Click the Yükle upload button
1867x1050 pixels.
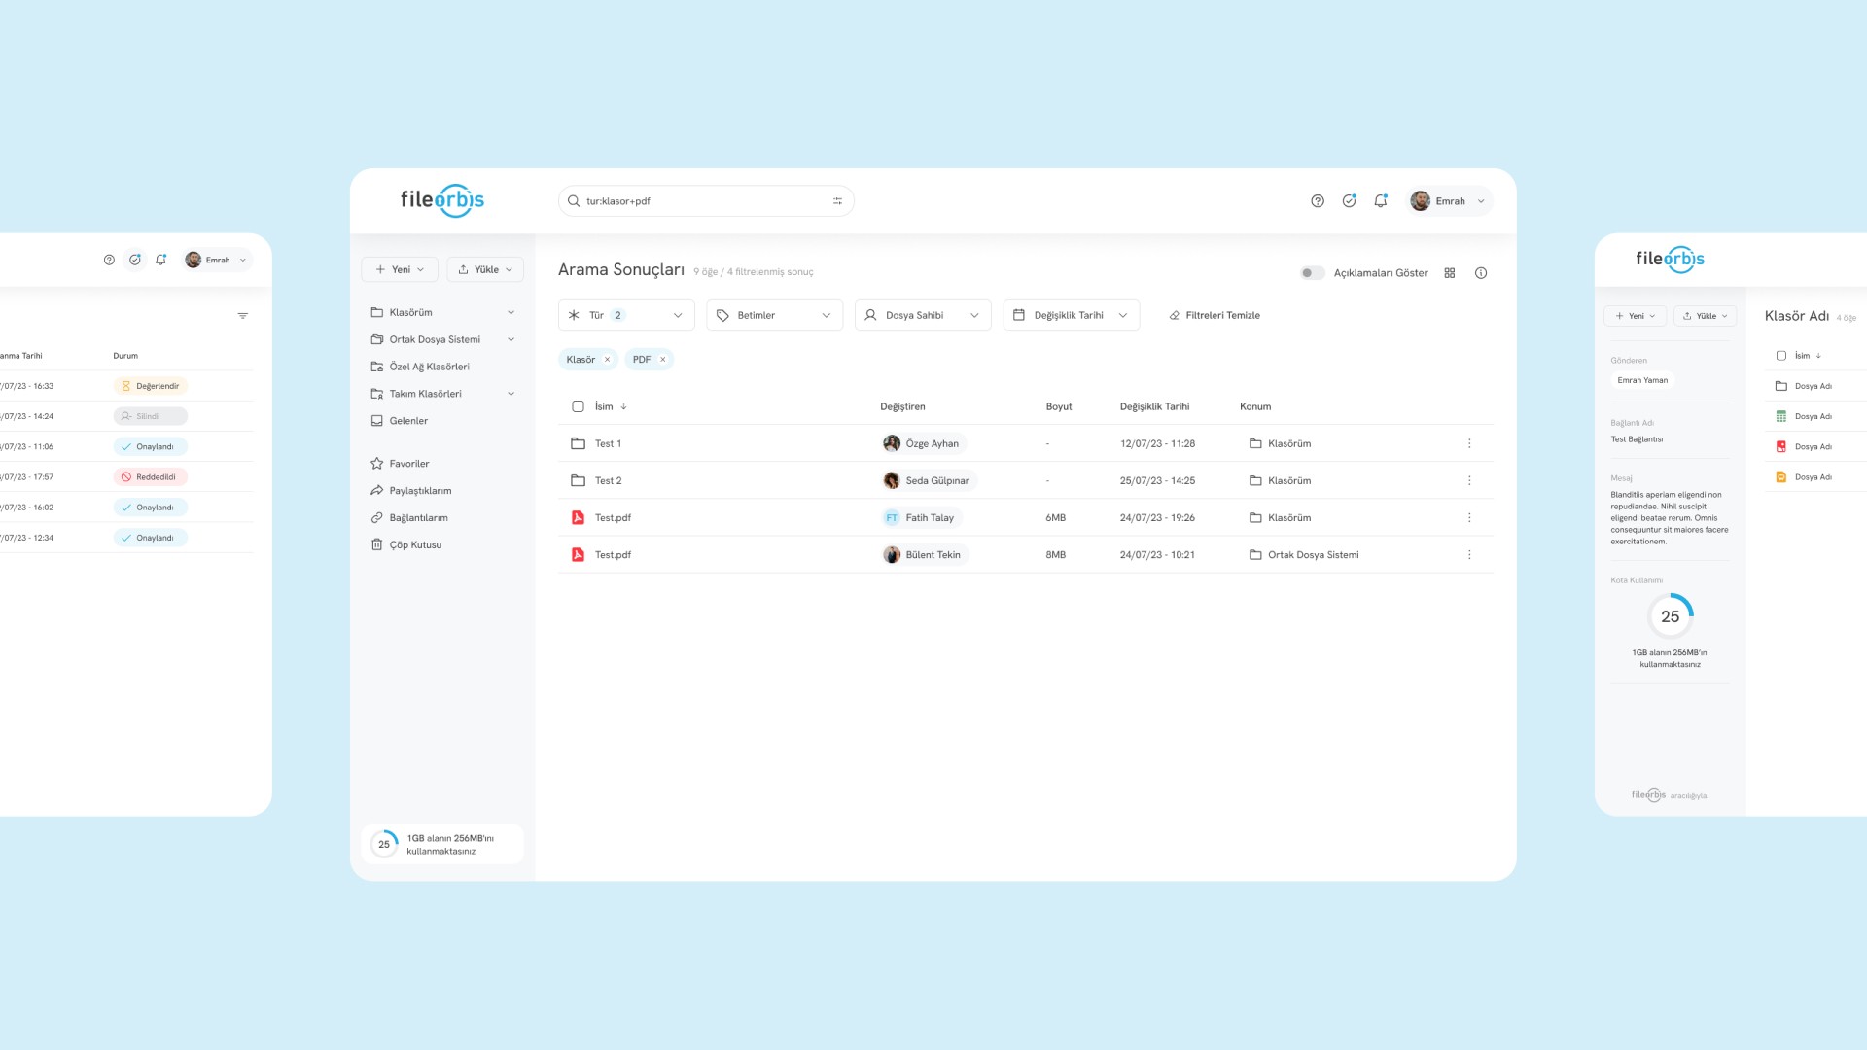tap(485, 269)
